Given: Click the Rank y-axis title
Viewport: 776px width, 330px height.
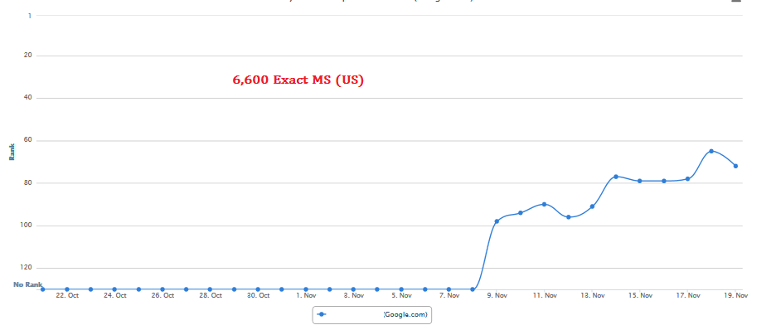Looking at the screenshot, I should (12, 152).
